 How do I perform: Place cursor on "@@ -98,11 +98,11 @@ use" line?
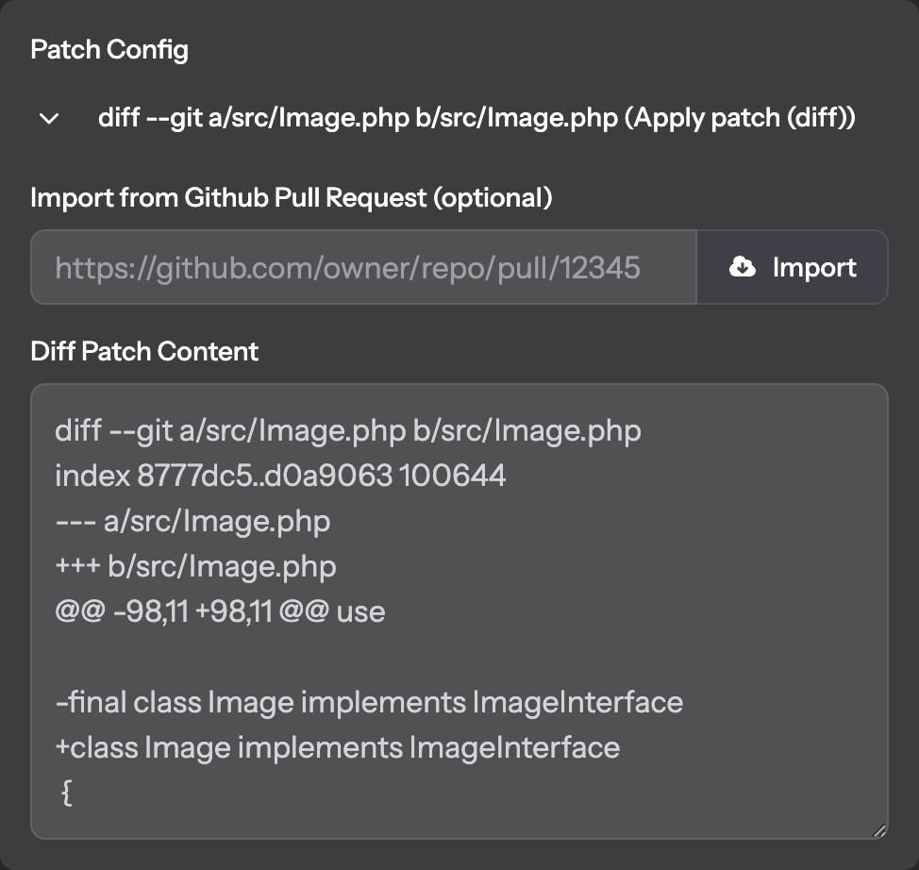221,611
